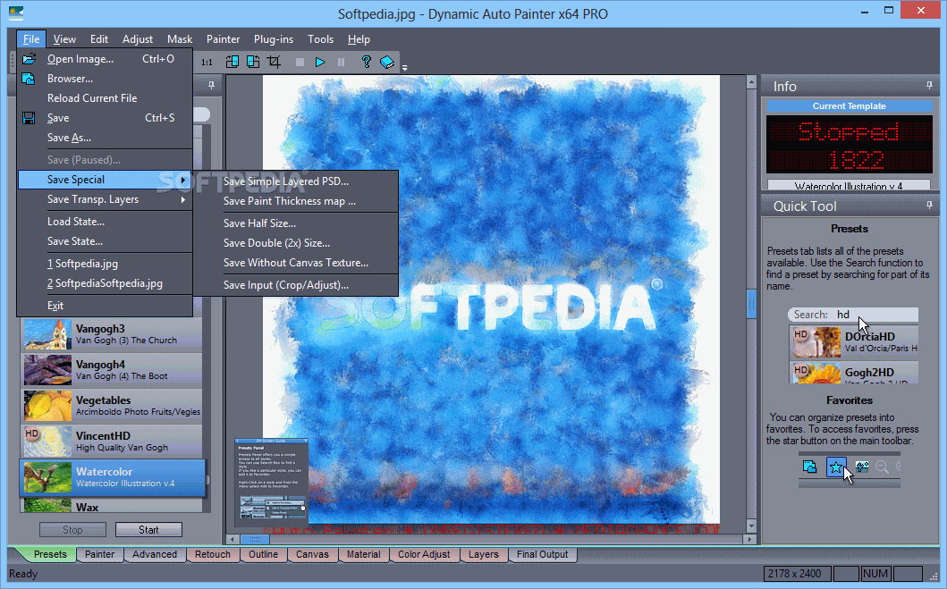Image resolution: width=947 pixels, height=589 pixels.
Task: Click the question mark help icon
Action: 366,62
